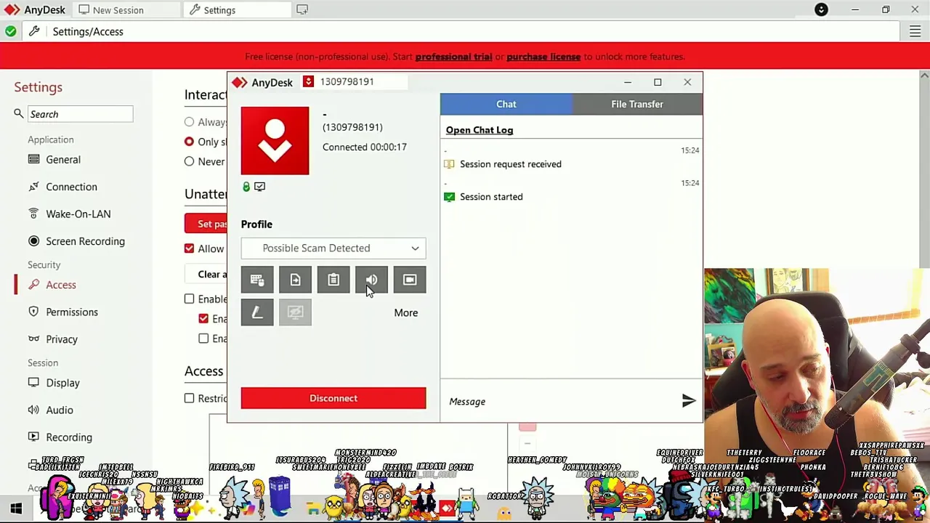Viewport: 930px width, 523px height.
Task: Click the black circle icon in title bar
Action: click(x=821, y=9)
